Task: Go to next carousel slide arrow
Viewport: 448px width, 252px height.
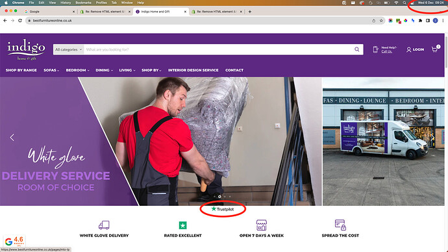Action: [x=432, y=138]
